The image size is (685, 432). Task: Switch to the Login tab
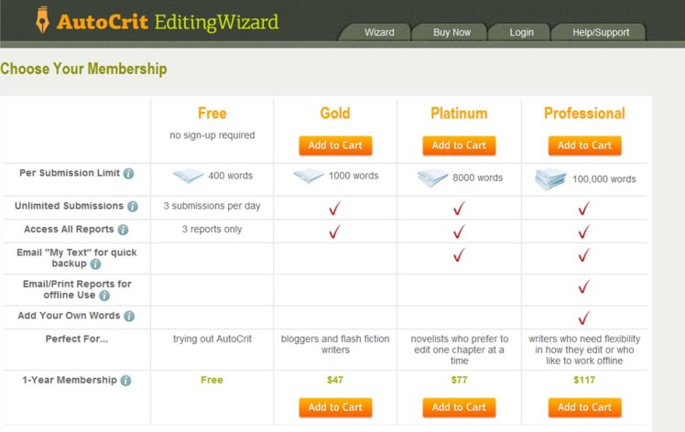pos(522,33)
